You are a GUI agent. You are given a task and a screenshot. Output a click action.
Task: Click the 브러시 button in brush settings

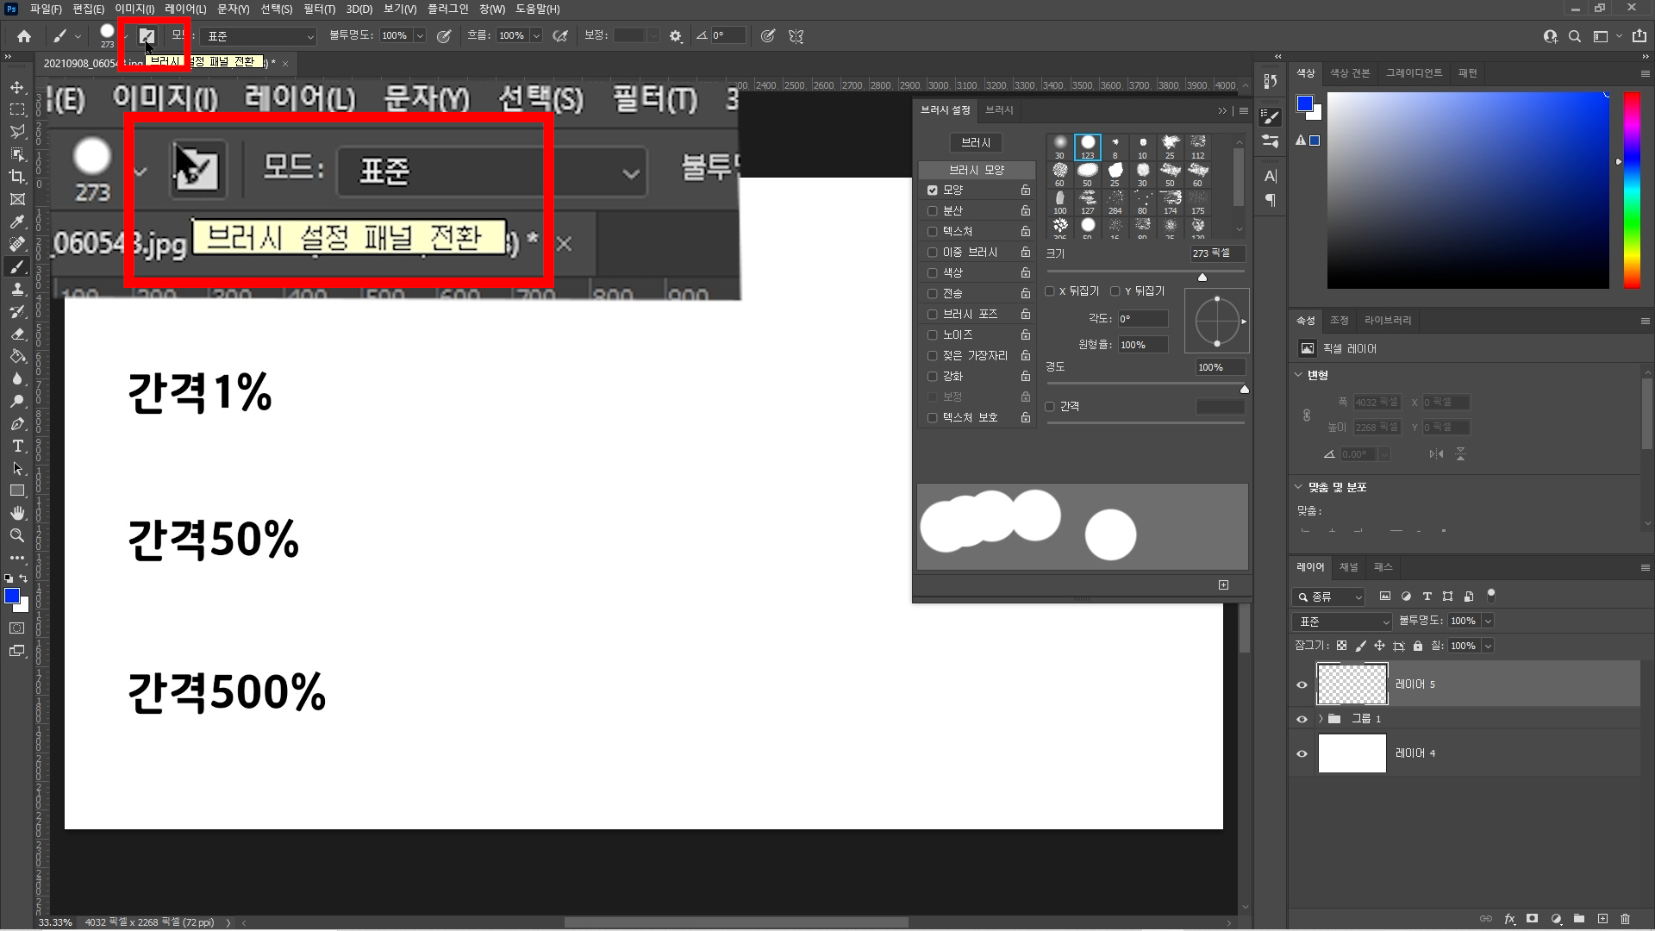pos(976,142)
